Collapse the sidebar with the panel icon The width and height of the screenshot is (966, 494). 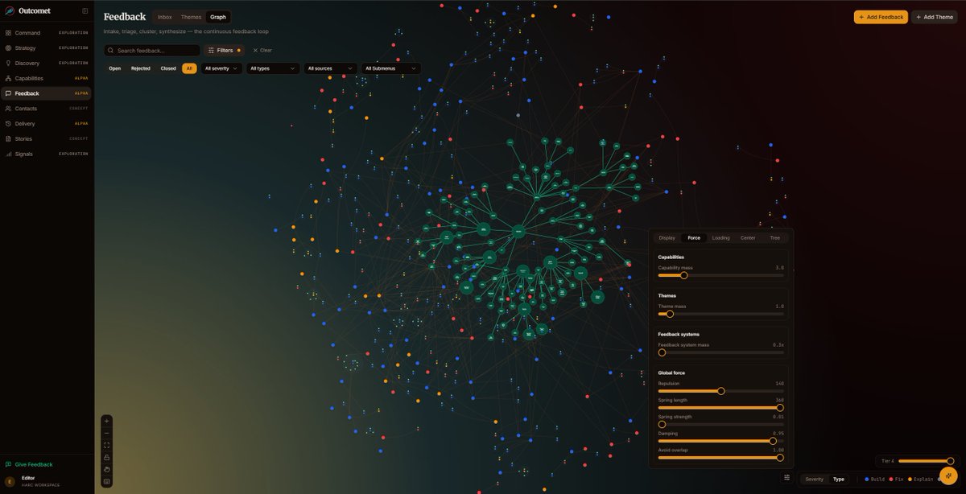85,10
